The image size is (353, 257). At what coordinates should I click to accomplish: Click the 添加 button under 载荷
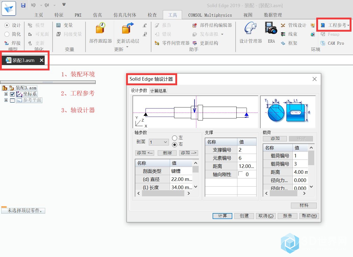pyautogui.click(x=275, y=139)
